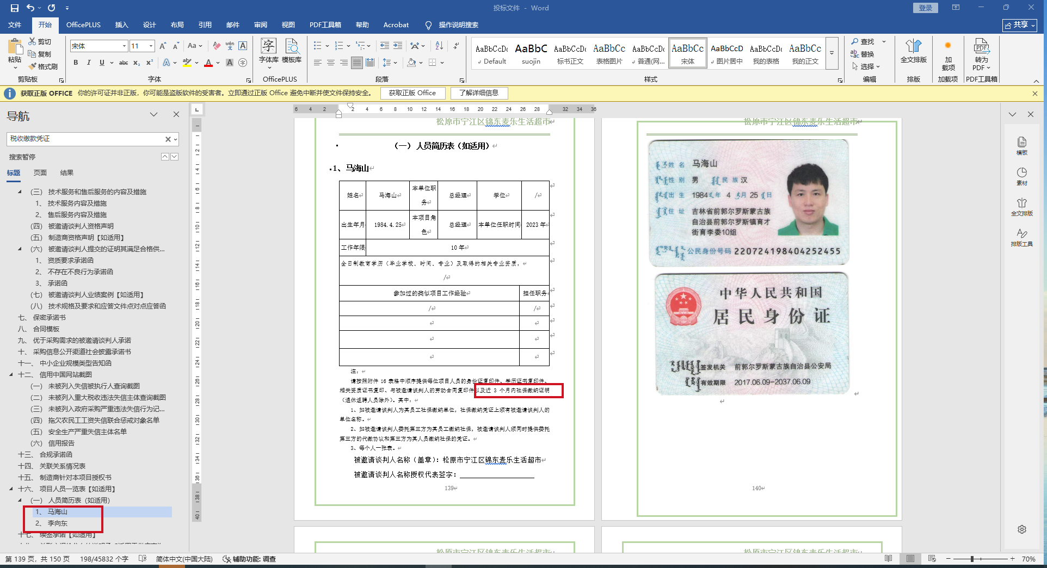Toggle justify paragraph alignment

(x=356, y=63)
